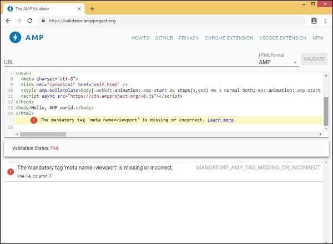The width and height of the screenshot is (333, 244).
Task: Open the PRIVACY nav link
Action: tap(189, 38)
